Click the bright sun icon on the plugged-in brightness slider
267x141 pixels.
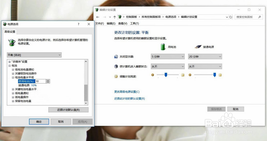[x=220, y=75]
